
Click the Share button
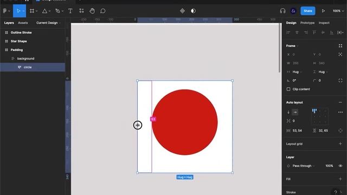(x=308, y=11)
